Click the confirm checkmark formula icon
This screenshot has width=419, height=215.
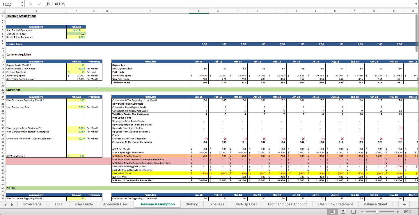coord(39,4)
